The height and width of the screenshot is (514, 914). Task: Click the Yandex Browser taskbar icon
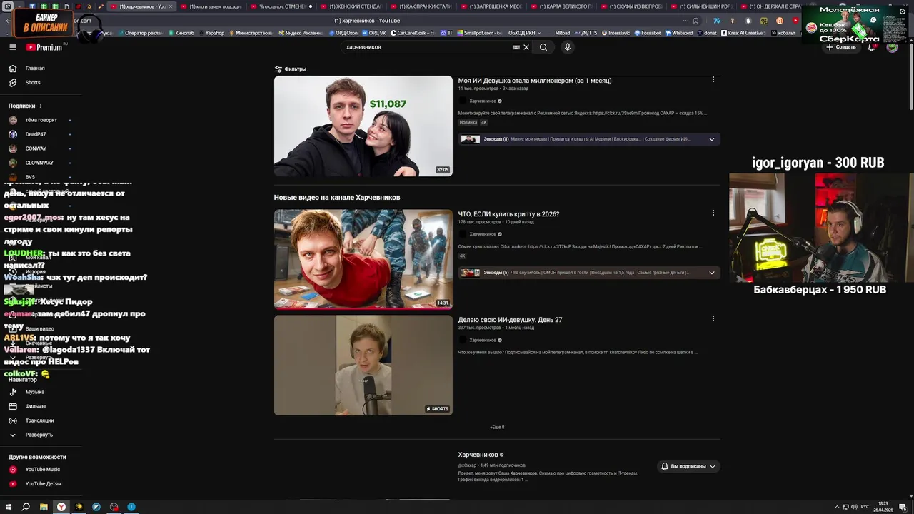pos(61,507)
